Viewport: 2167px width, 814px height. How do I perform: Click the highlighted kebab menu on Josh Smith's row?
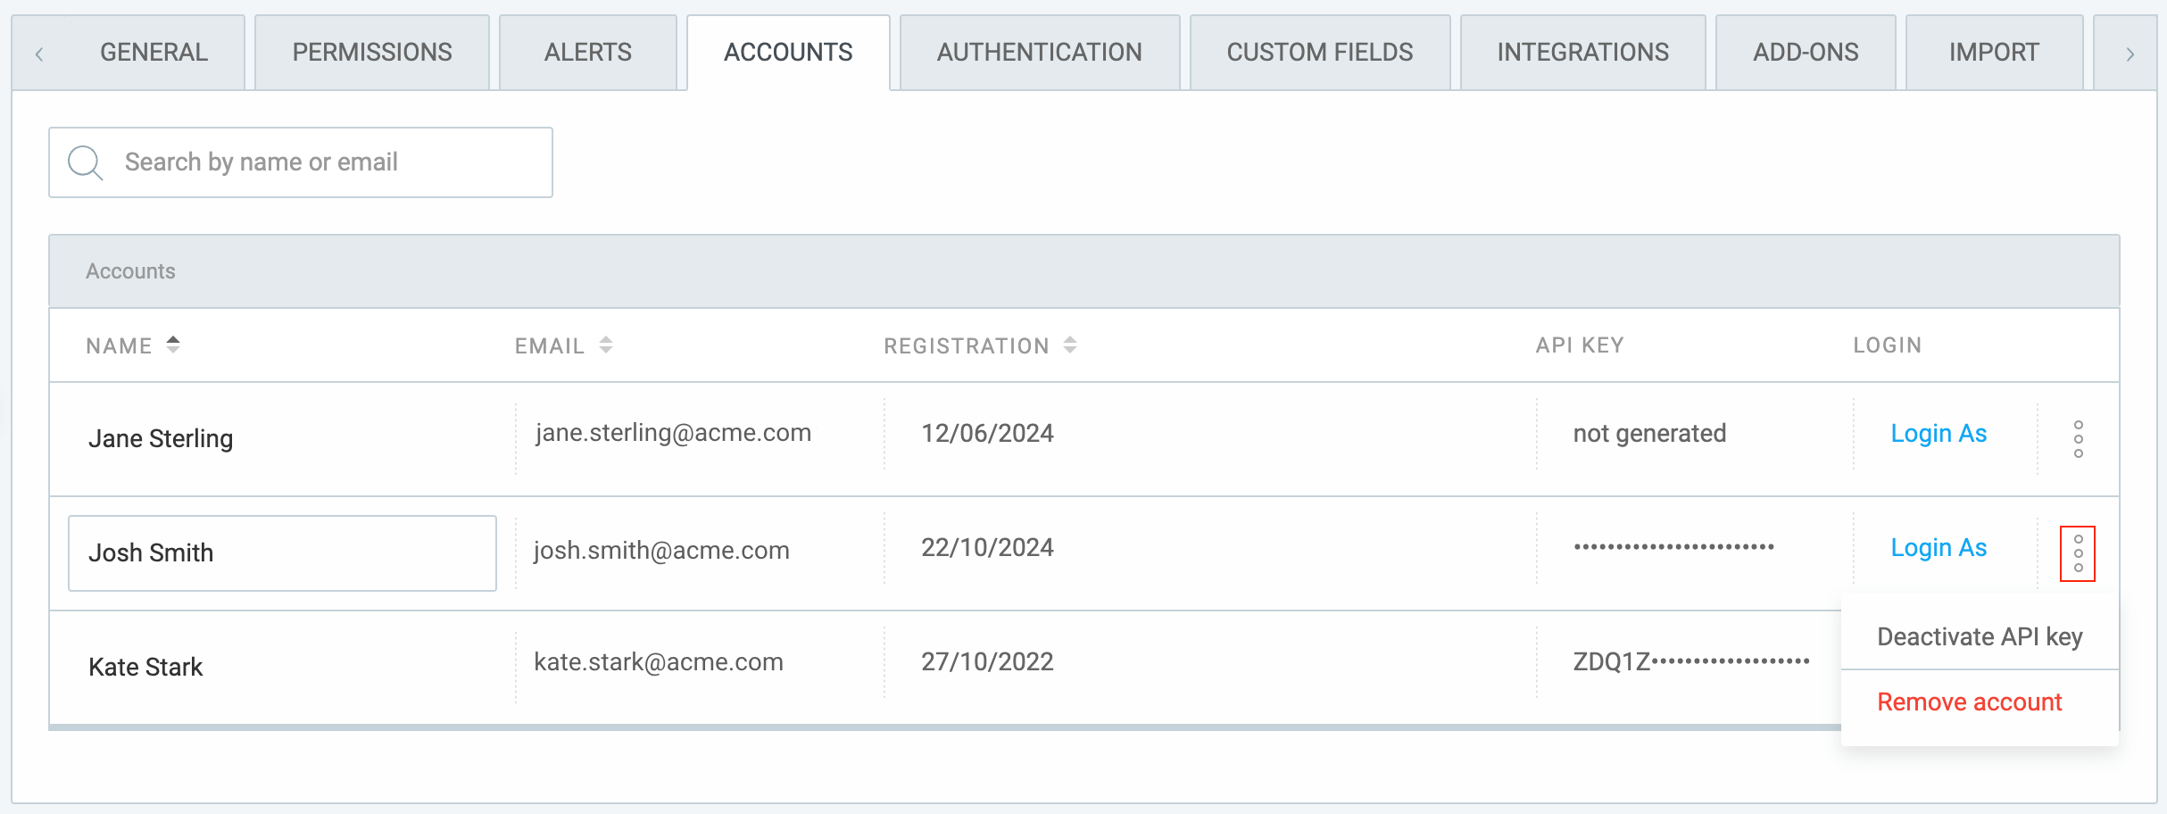click(x=2078, y=553)
